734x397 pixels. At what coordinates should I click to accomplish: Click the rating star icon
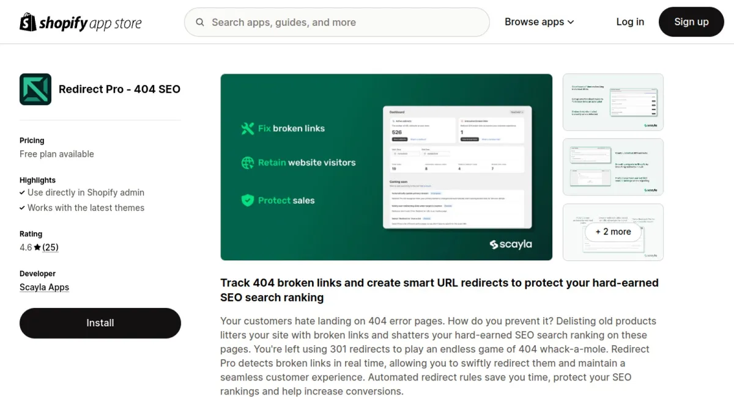37,247
